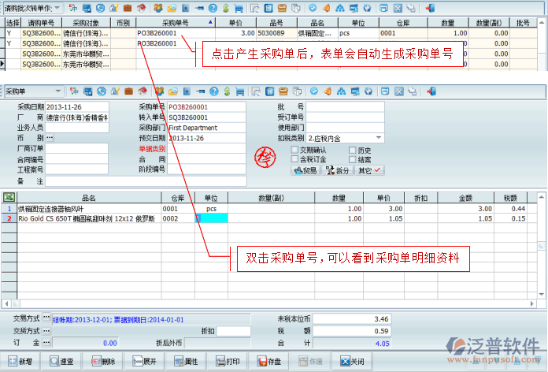
Task: Click the 业务人员 input field
Action: pyautogui.click(x=77, y=128)
